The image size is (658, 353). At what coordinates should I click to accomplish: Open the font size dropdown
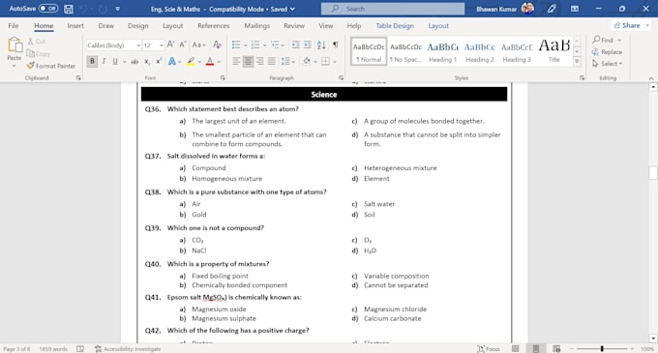(162, 45)
